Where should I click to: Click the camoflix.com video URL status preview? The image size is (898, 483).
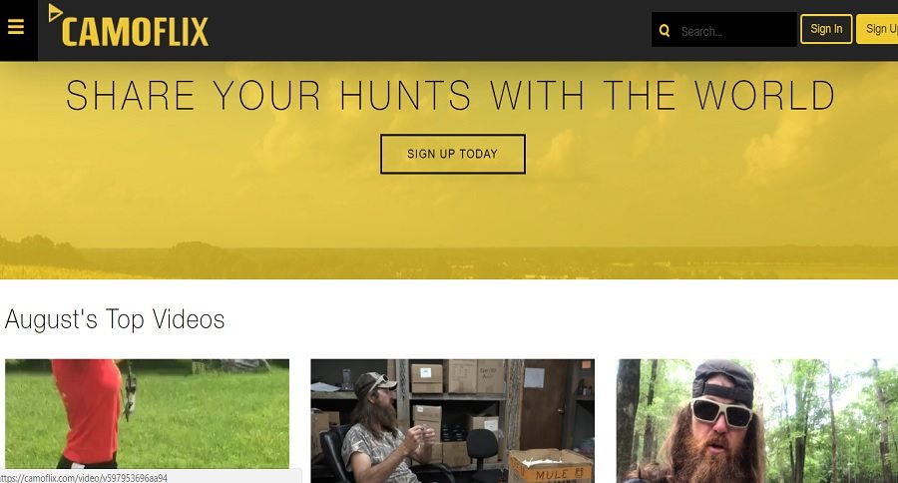pos(85,477)
